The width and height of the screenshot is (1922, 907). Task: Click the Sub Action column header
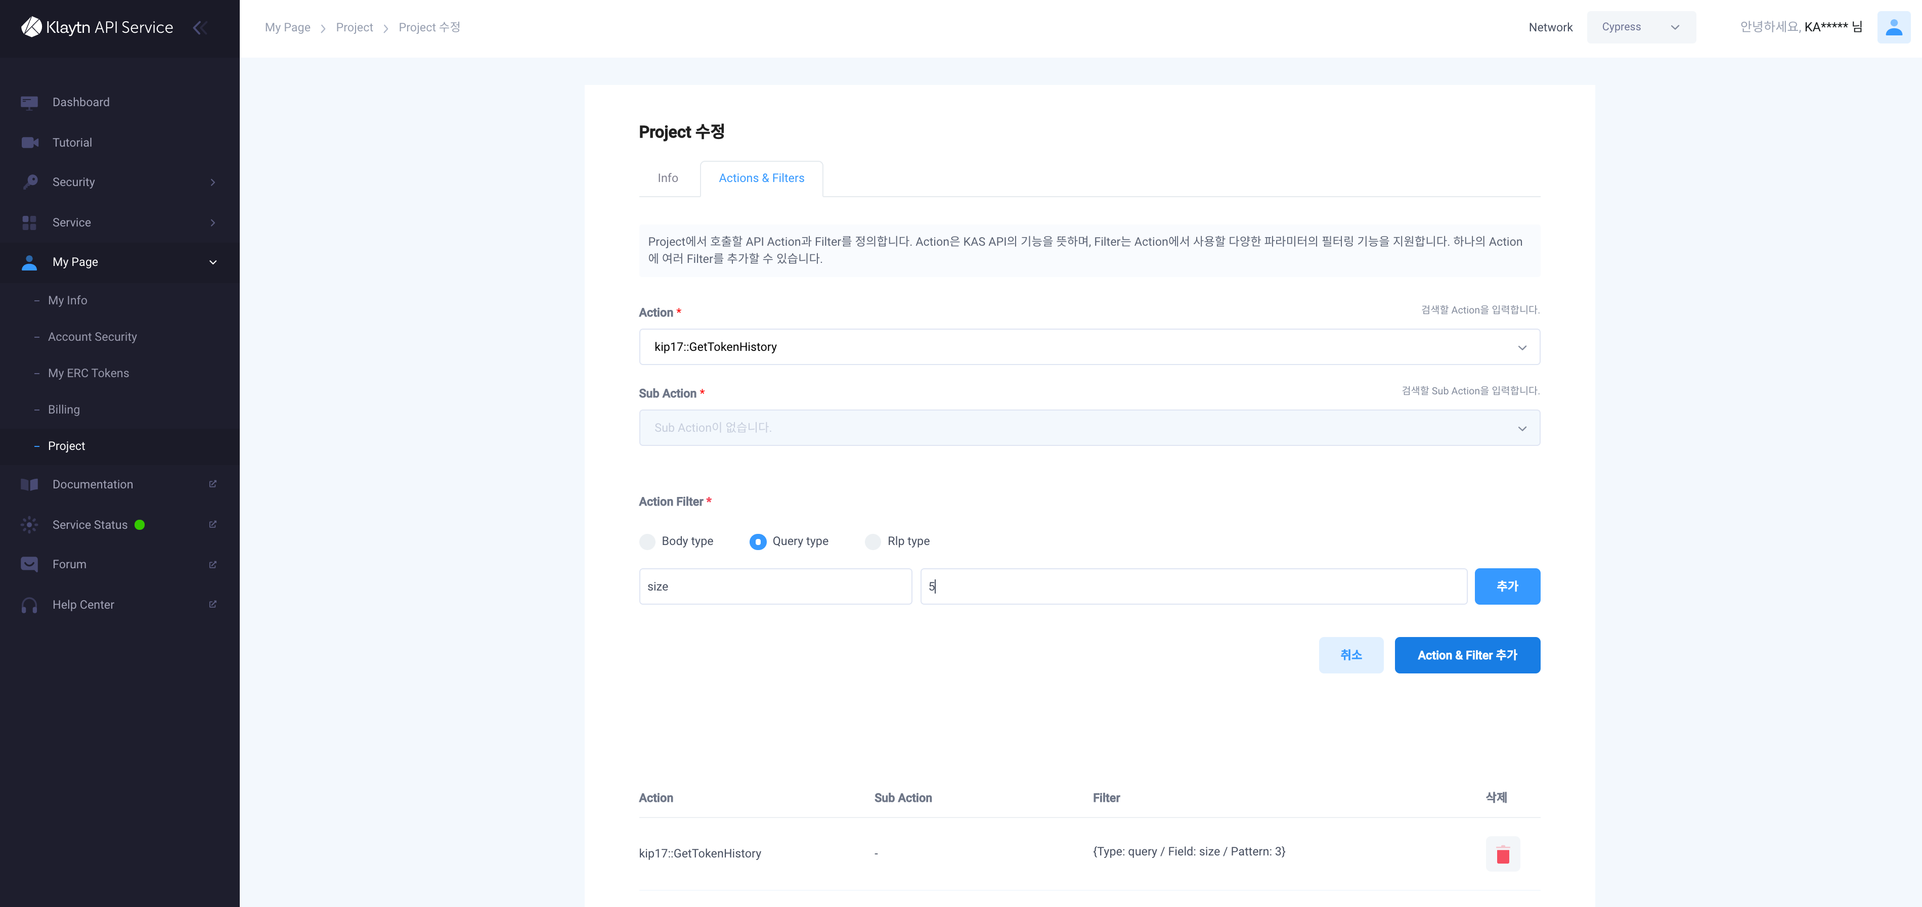point(903,797)
